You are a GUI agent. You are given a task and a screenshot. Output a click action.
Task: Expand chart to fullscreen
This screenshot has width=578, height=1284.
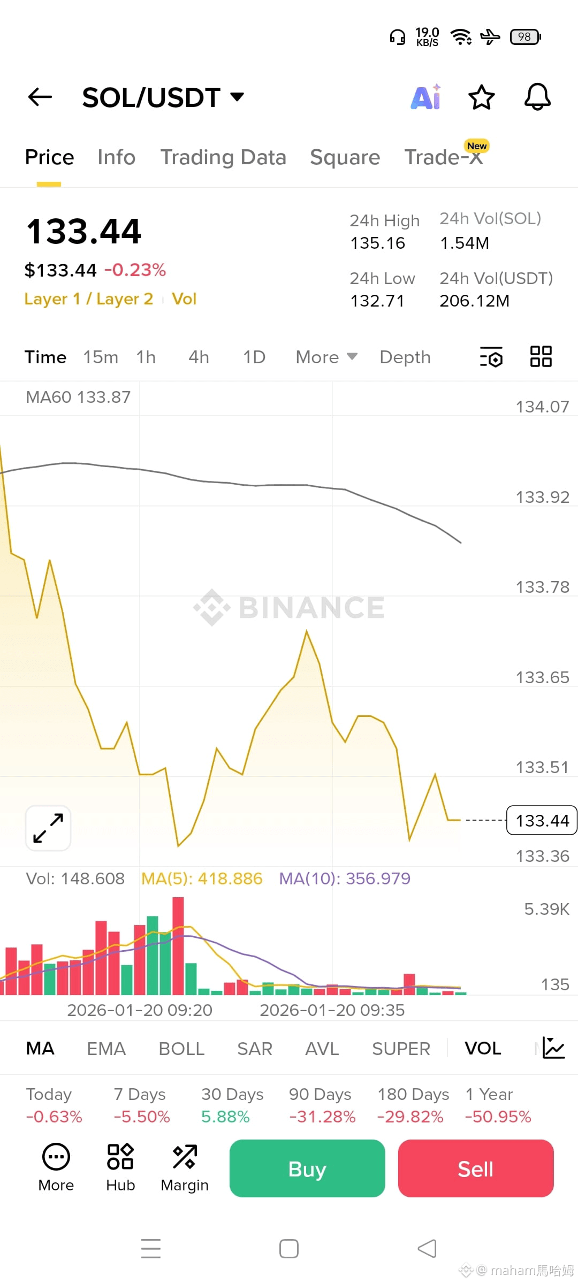click(x=48, y=828)
